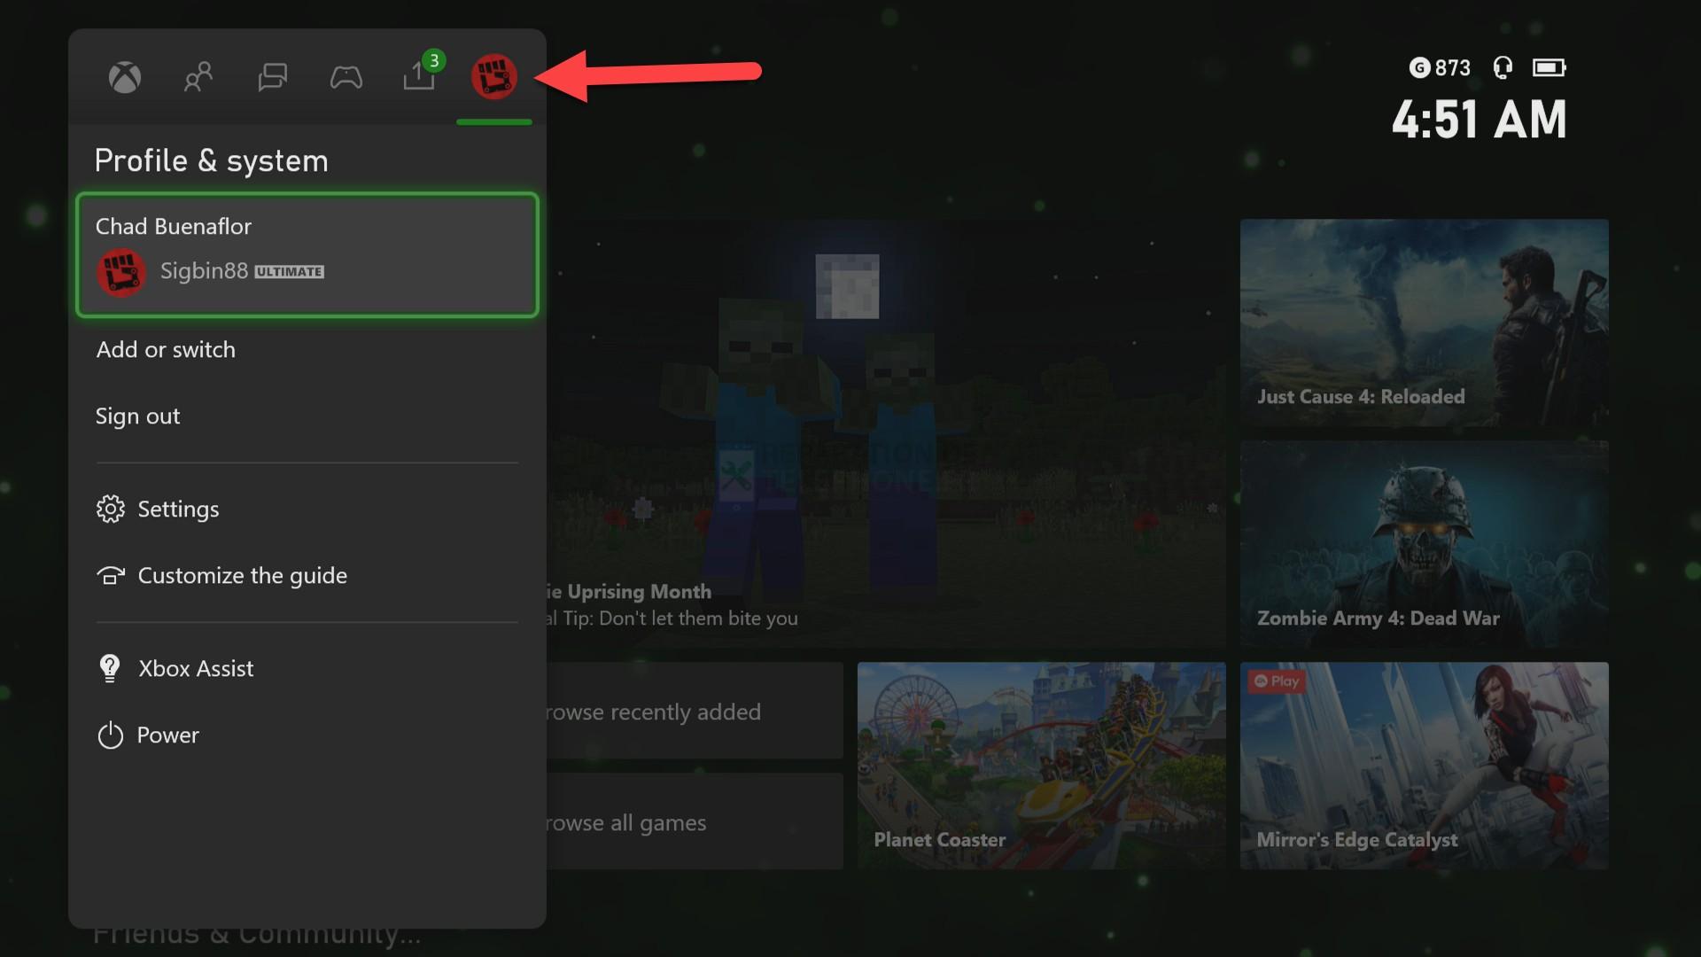The width and height of the screenshot is (1701, 957).
Task: Click the notification badge showing 3
Action: 433,60
